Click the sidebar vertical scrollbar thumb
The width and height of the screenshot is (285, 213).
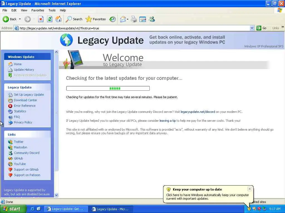click(x=56, y=113)
